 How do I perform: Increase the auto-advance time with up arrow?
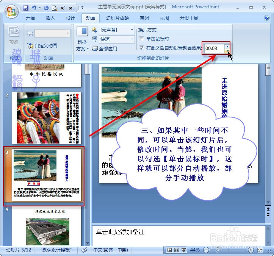point(227,46)
